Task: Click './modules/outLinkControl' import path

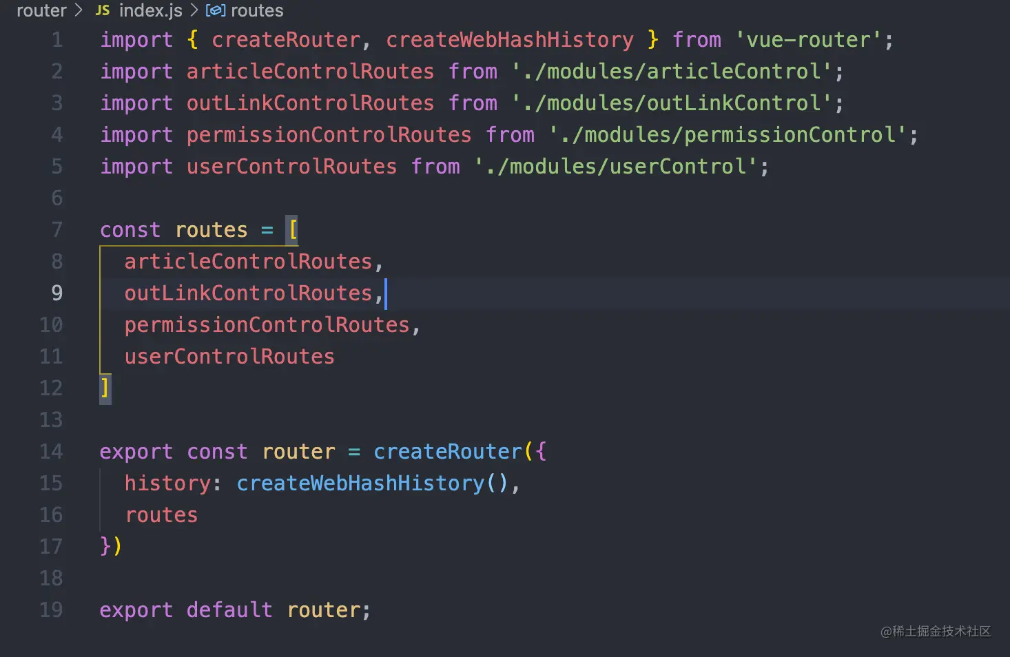Action: pos(672,103)
